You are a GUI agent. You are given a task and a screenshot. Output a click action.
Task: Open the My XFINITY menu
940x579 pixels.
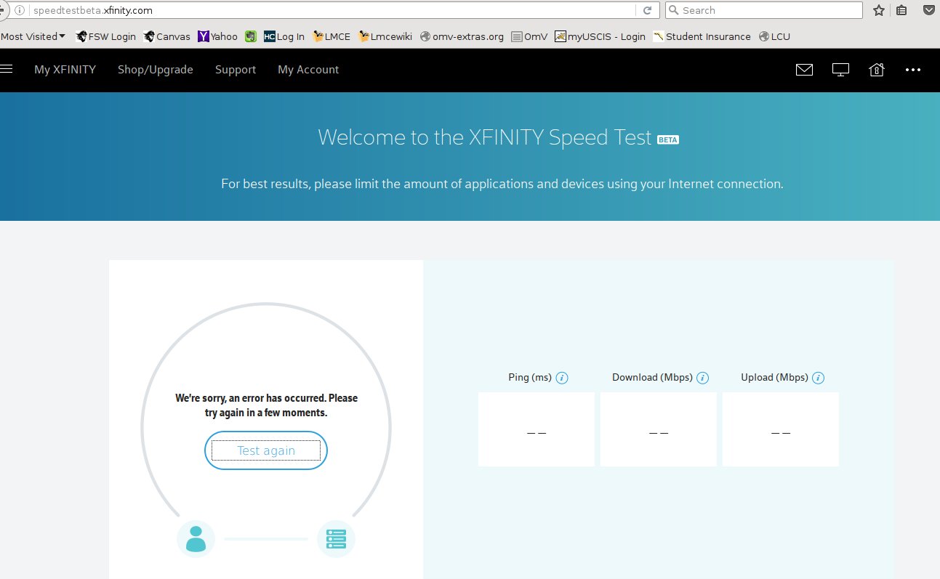[x=65, y=70]
